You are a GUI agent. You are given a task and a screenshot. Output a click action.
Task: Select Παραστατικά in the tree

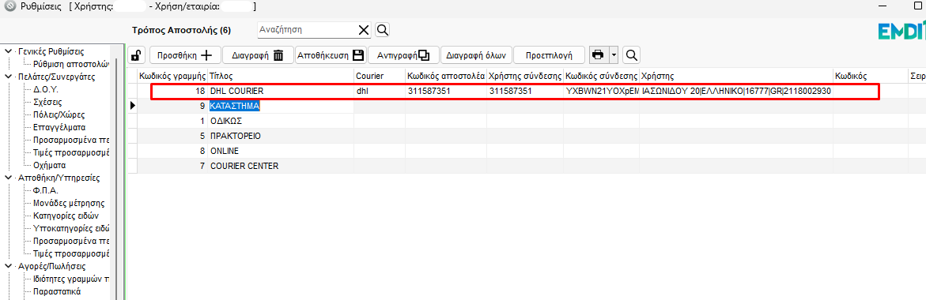click(57, 292)
